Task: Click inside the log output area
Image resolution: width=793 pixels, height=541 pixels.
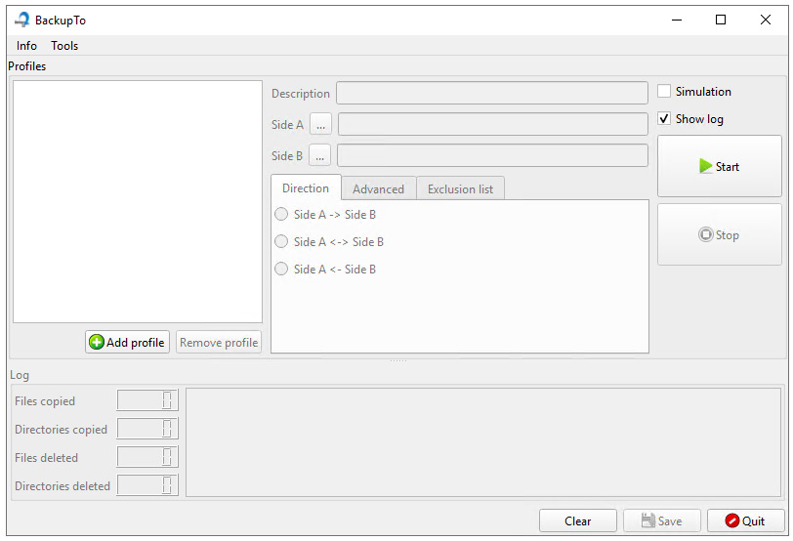Action: click(x=483, y=442)
